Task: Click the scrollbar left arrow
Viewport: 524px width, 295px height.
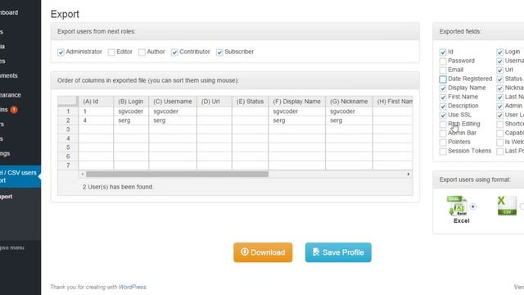Action: coord(82,174)
